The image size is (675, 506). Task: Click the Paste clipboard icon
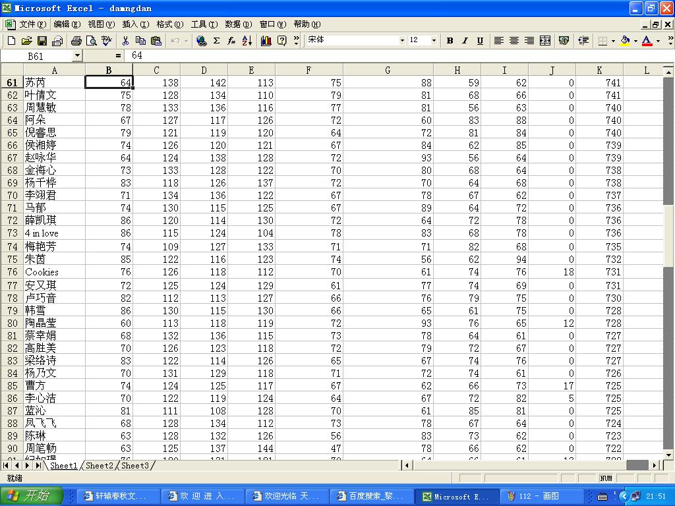tap(156, 41)
